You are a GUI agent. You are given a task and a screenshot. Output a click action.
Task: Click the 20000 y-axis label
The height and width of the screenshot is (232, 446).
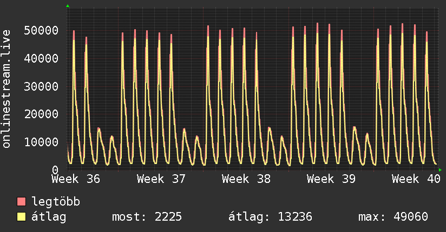41,114
